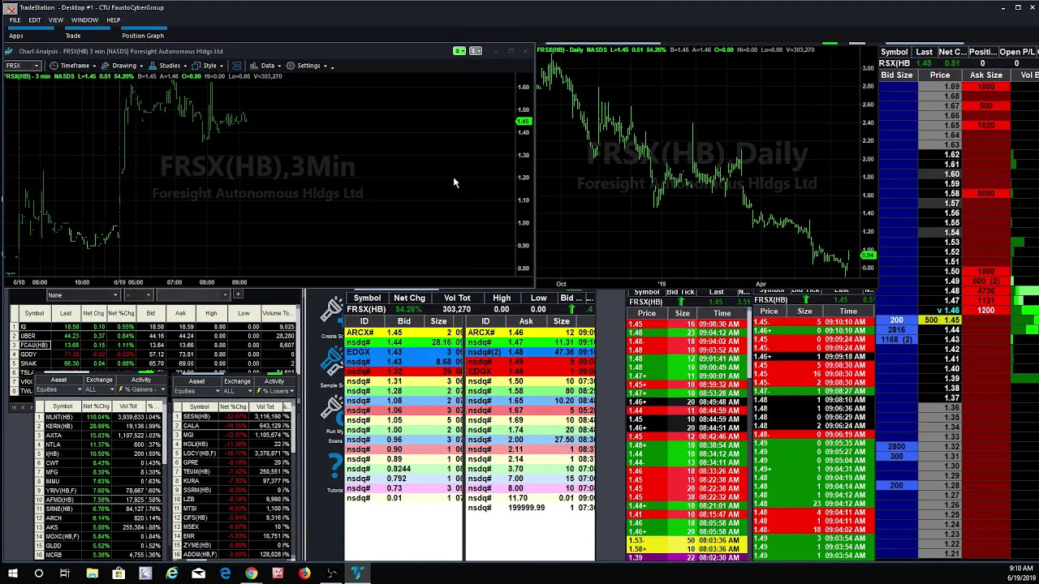Viewport: 1039px width, 584px height.
Task: Open the Windows Start menu
Action: pyautogui.click(x=12, y=573)
